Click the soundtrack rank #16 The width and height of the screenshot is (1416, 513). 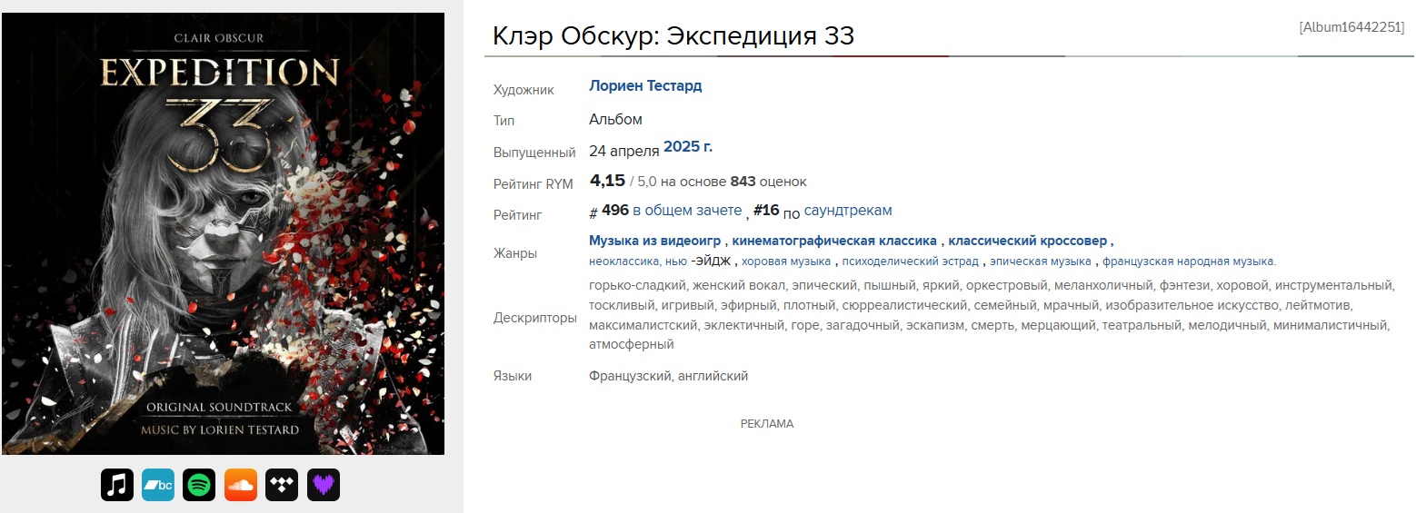(766, 210)
